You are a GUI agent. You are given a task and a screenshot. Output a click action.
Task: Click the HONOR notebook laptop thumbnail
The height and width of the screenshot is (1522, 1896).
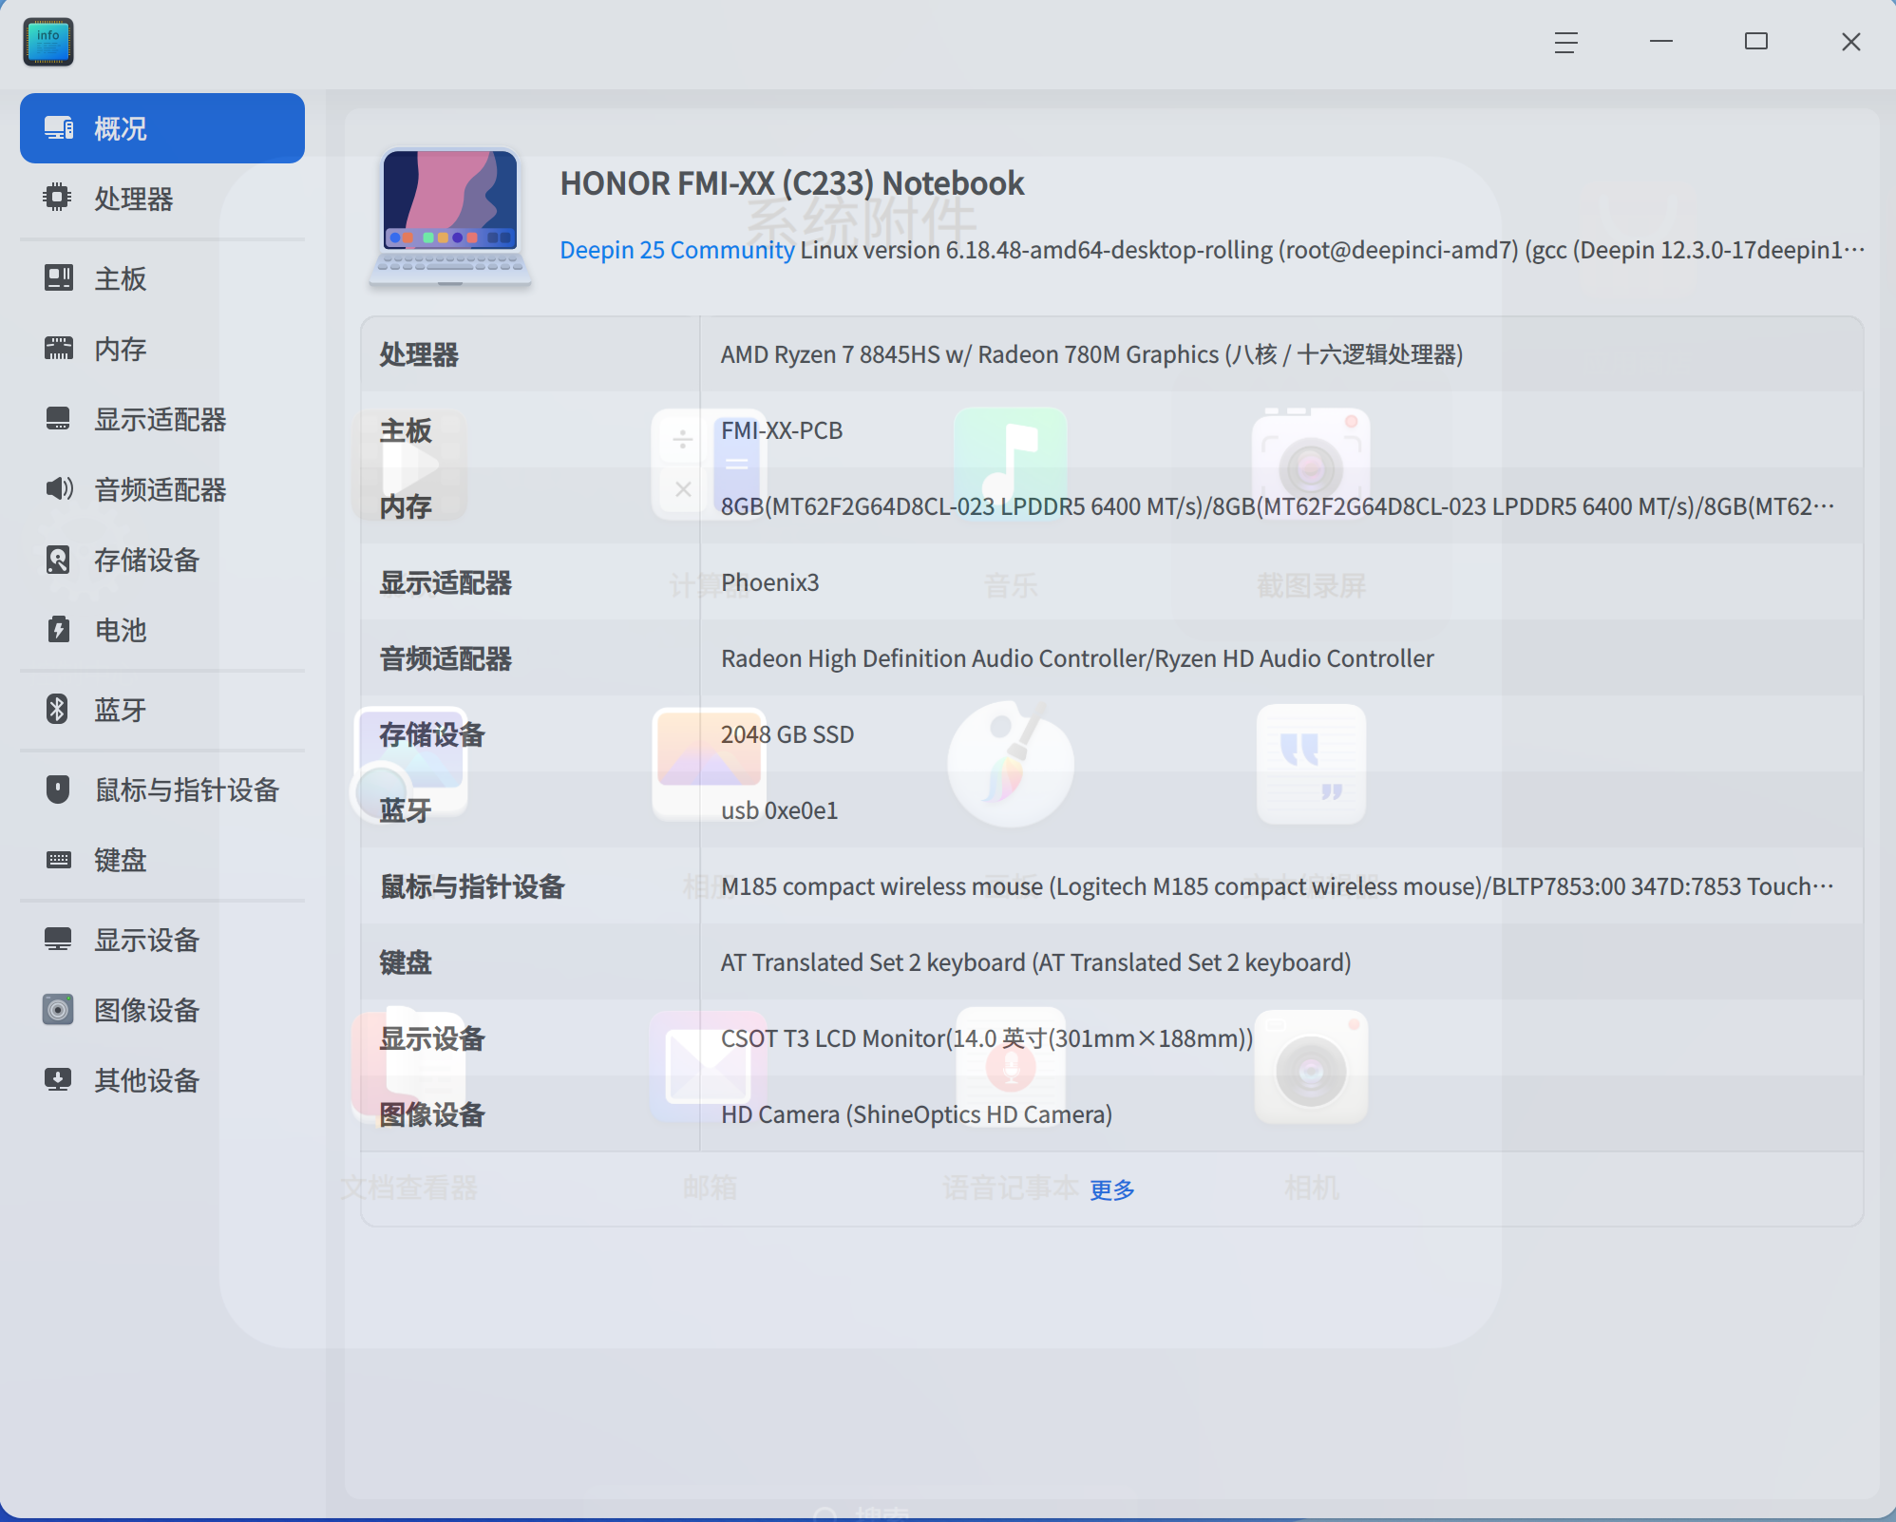click(450, 218)
